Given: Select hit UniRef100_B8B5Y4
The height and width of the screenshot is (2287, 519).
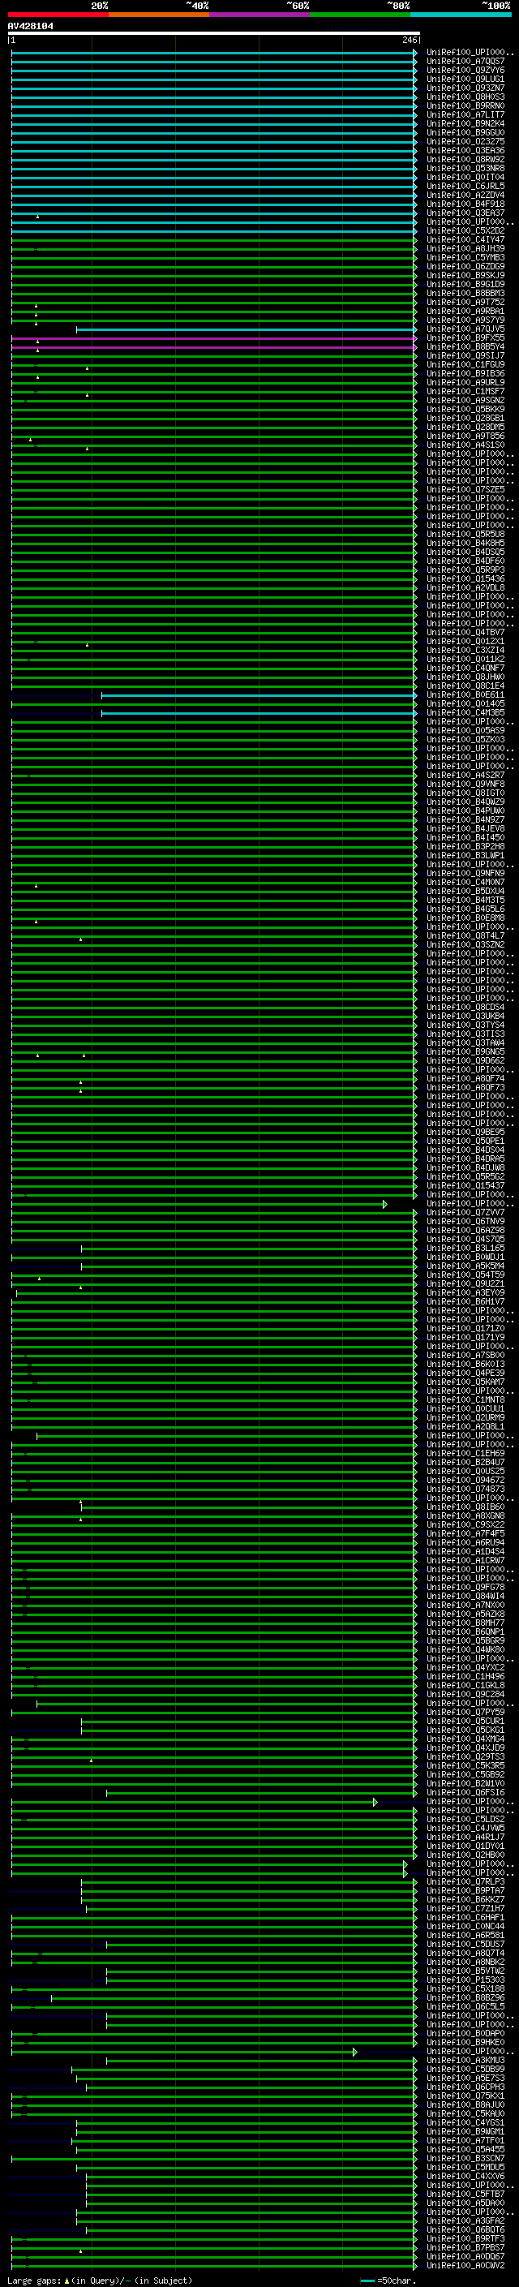Looking at the screenshot, I should pyautogui.click(x=465, y=346).
